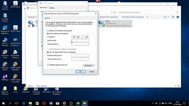Click the Default gateway field
Viewport: 189px width, 106px height.
coord(80,44)
